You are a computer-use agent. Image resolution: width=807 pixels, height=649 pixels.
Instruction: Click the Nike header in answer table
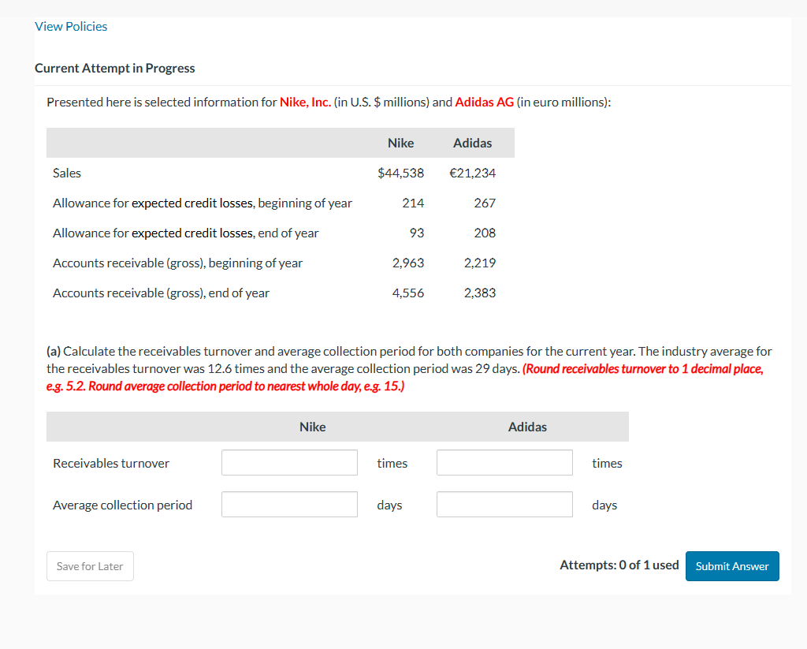[312, 427]
